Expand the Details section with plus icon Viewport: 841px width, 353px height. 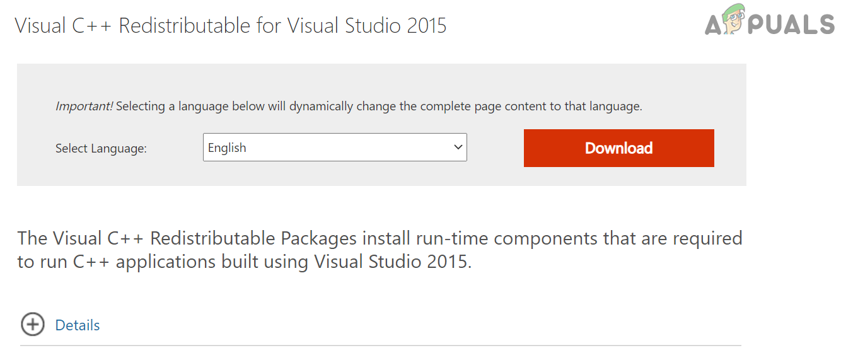click(33, 325)
